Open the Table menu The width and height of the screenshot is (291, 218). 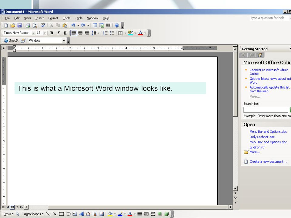tap(79, 18)
